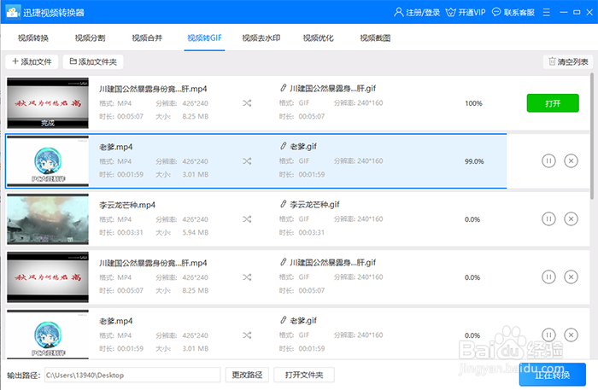Open 注册/登录 in the title bar
The width and height of the screenshot is (598, 390).
coord(417,13)
